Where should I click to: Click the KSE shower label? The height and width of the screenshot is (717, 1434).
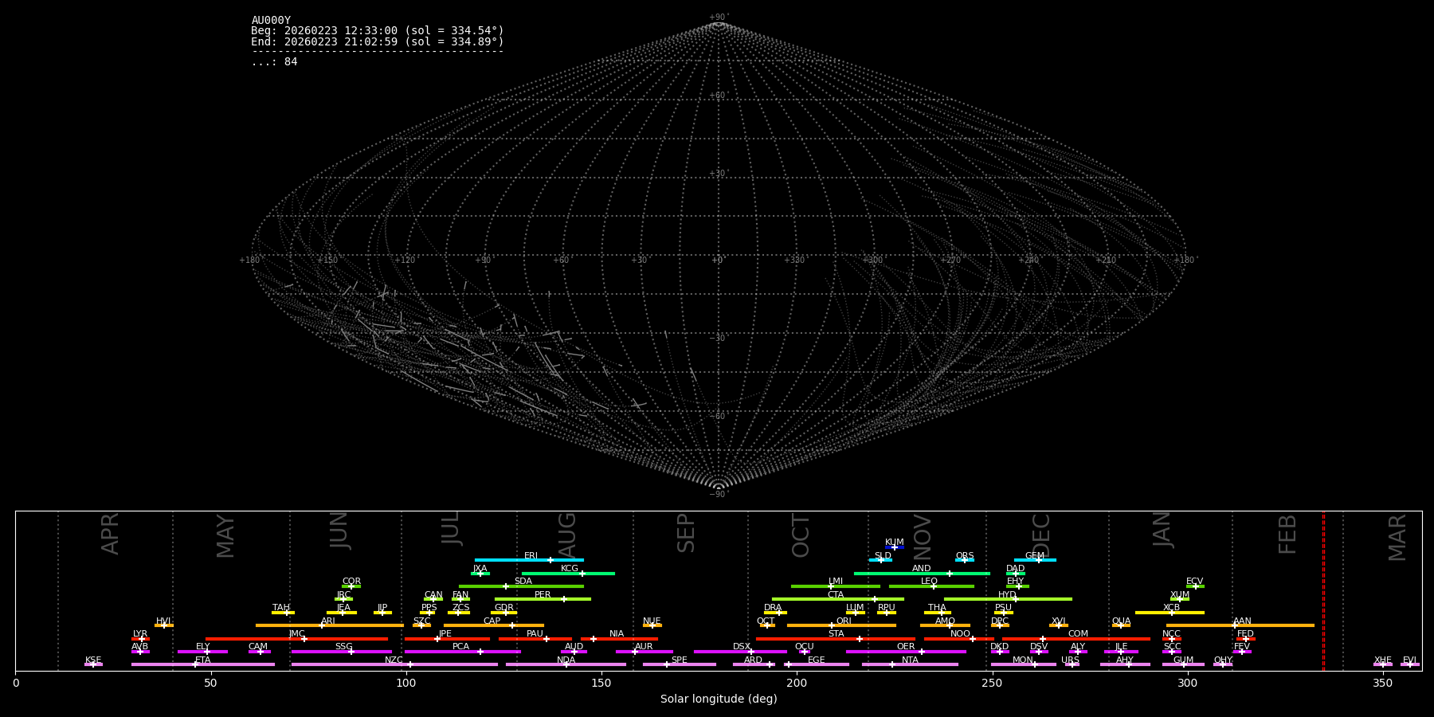coord(93,660)
